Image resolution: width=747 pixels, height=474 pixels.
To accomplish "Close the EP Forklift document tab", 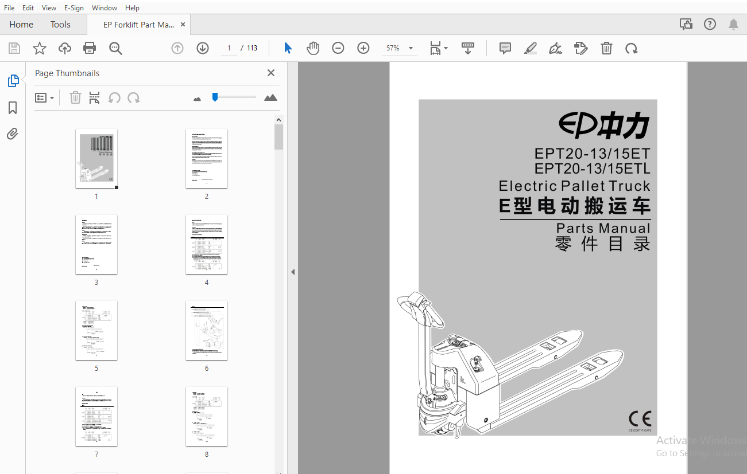I will pos(183,25).
